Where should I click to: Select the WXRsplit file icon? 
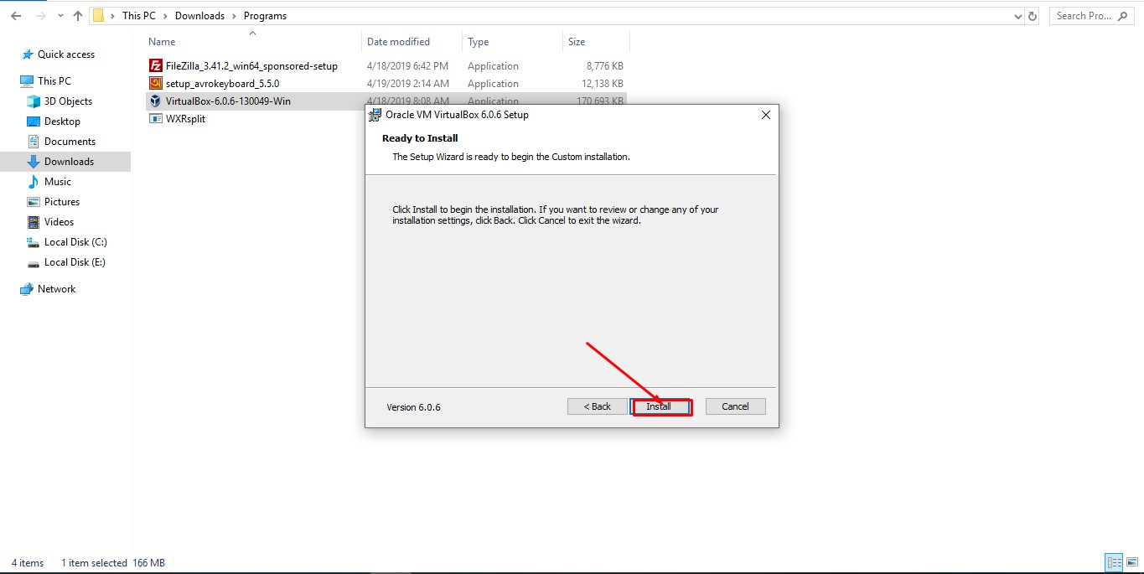coord(155,118)
